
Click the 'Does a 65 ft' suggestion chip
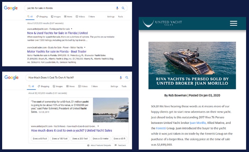click(x=120, y=138)
